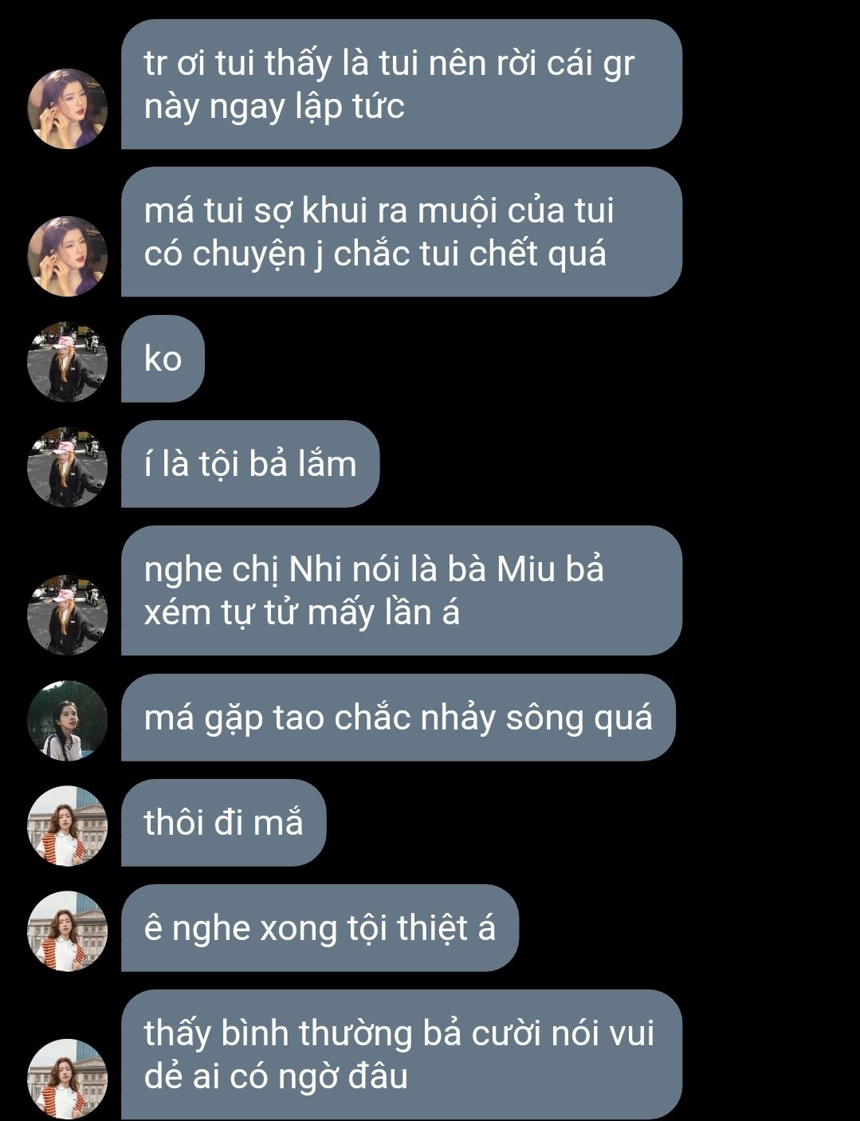Select the message 'tr ơi tui thấy là tui nên rời cái gr'
The height and width of the screenshot is (1121, 860).
click(x=402, y=85)
